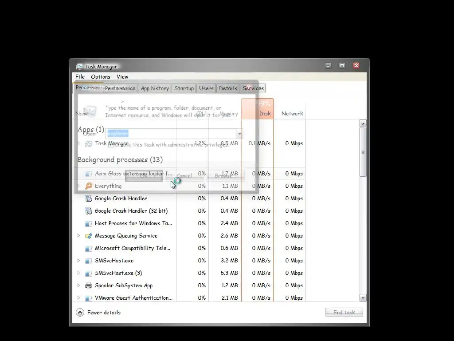Click the VMware Guest Authentication icon

coord(89,298)
